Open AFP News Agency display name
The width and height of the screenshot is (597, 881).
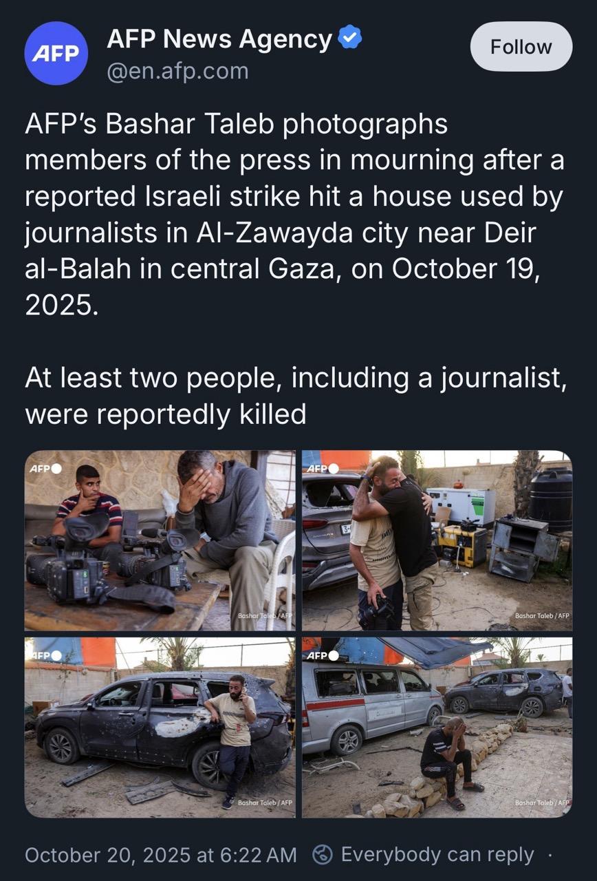[219, 40]
